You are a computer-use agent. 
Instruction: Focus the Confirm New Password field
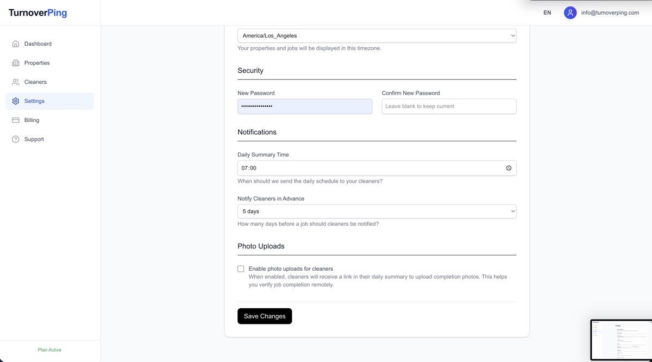pyautogui.click(x=449, y=107)
